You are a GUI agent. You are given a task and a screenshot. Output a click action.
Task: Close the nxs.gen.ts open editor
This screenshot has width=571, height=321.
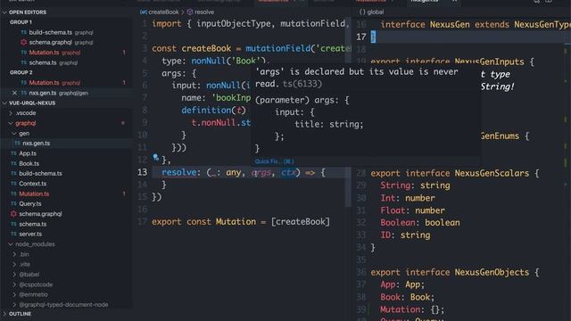pyautogui.click(x=14, y=93)
